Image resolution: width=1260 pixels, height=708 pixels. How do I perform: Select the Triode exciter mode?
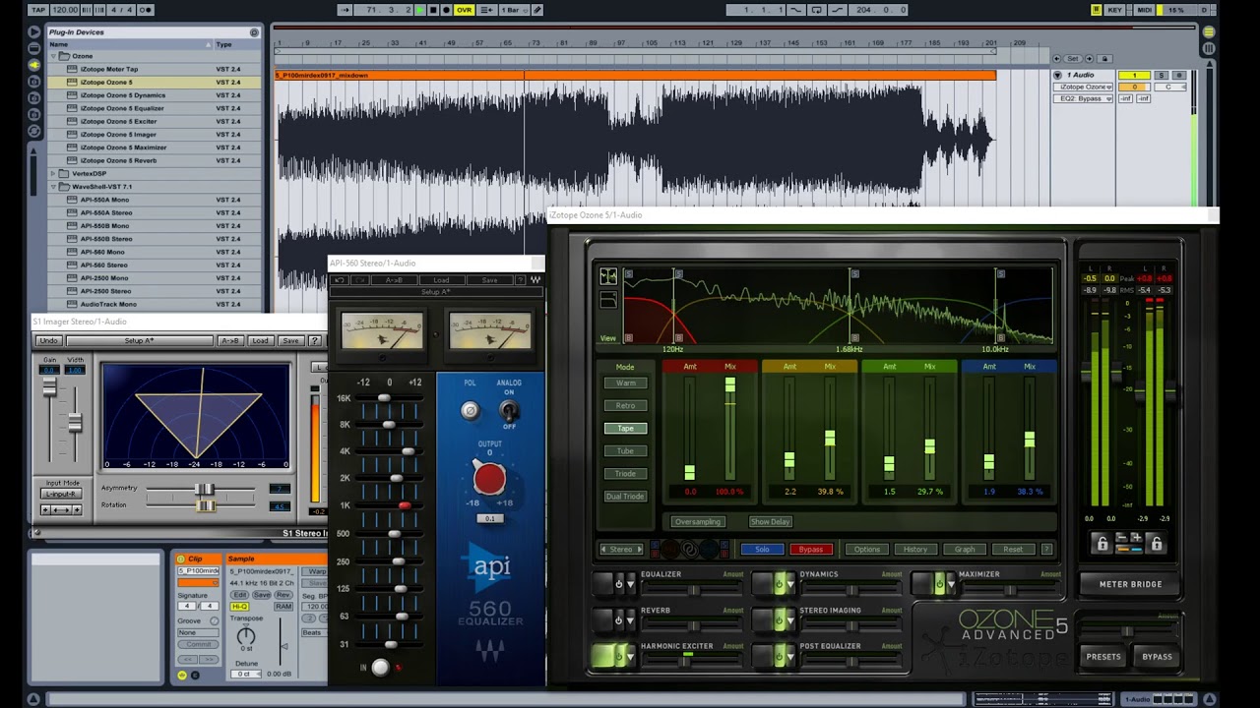(625, 473)
